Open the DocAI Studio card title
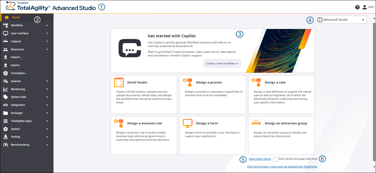Viewport: 376px width, 173px height. point(137,82)
